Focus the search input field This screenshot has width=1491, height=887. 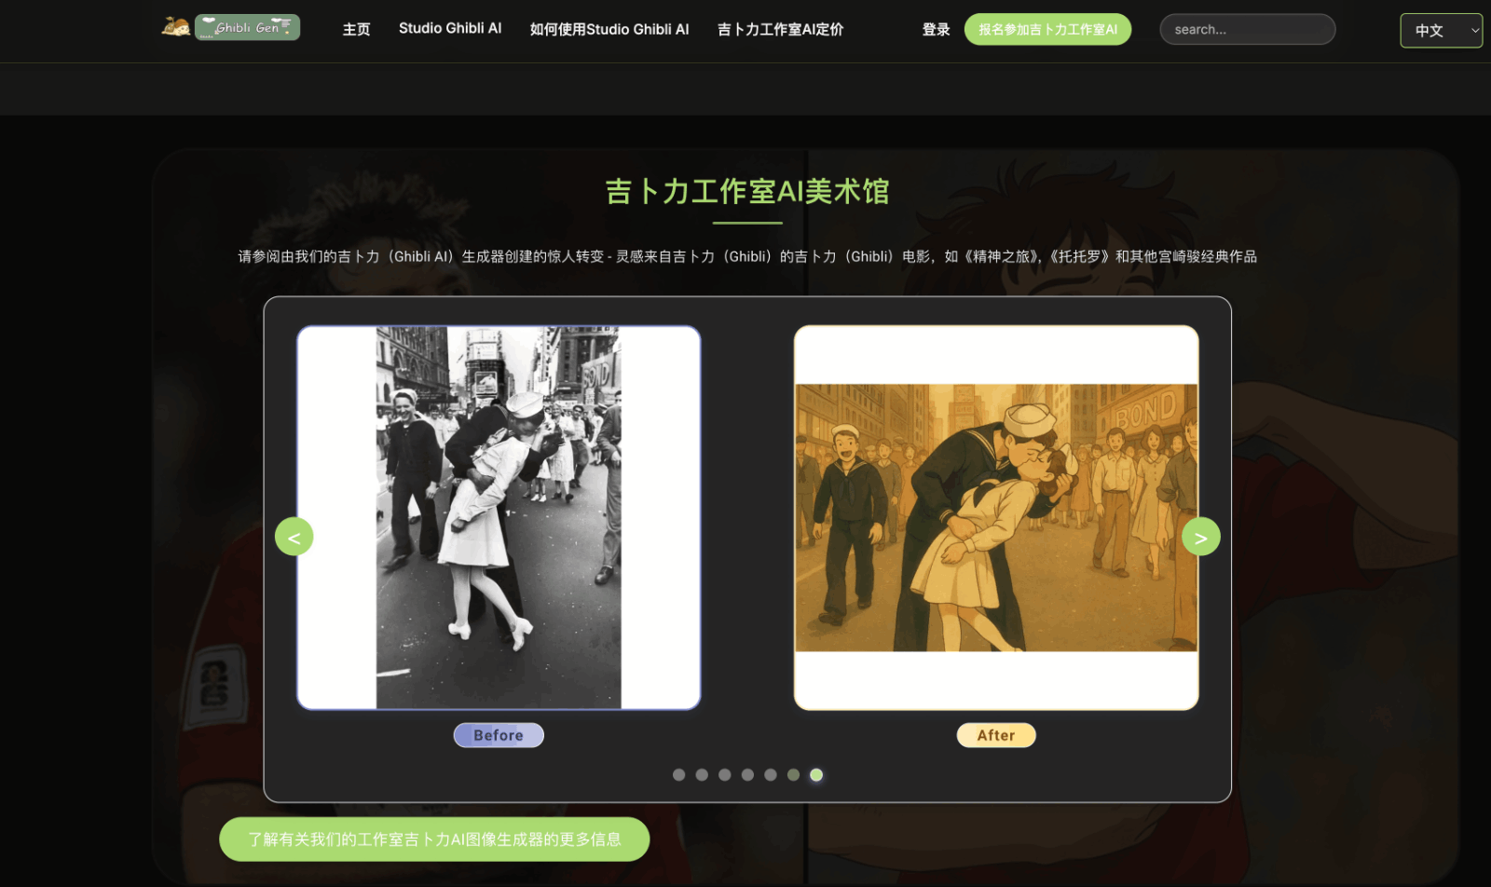[1247, 30]
